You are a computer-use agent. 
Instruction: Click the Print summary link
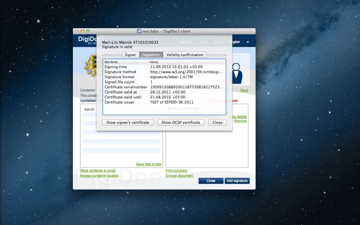coord(176,171)
